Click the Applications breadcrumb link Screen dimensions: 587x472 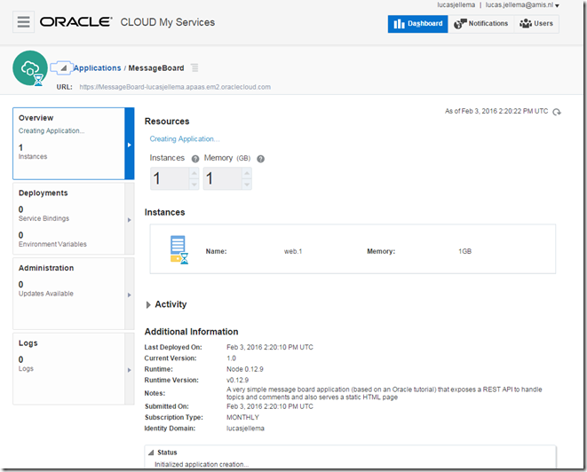pos(97,68)
